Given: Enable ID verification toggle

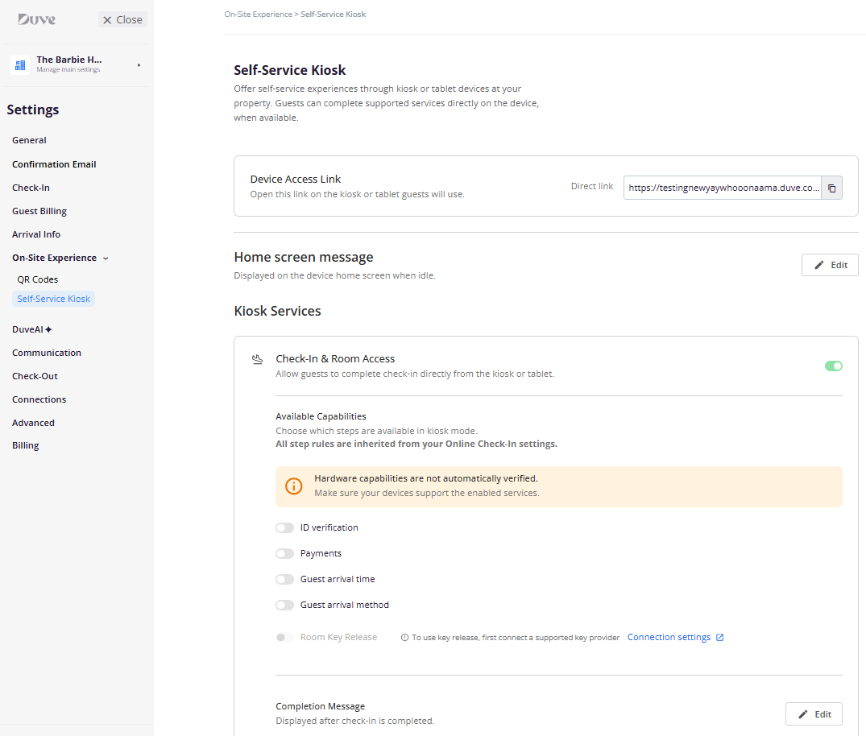Looking at the screenshot, I should [285, 528].
